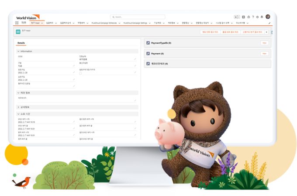The height and width of the screenshot is (196, 297).
Task: Open the Setup gear icon
Action: pos(257,17)
